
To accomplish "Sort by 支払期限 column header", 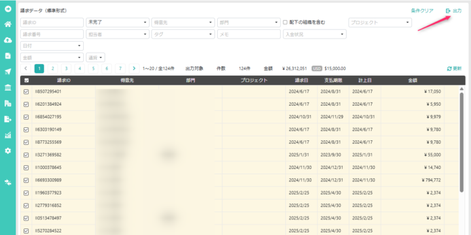I will coord(333,80).
